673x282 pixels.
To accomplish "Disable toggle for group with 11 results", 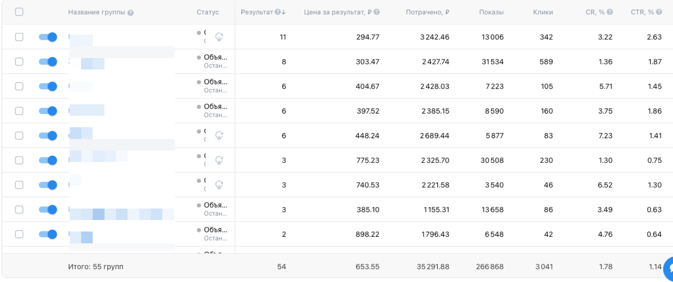I will click(x=48, y=37).
